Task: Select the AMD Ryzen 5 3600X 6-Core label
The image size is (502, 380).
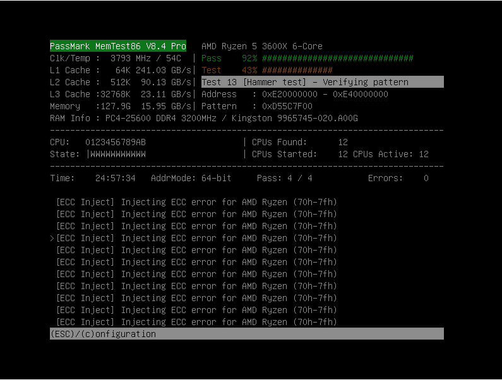Action: click(262, 46)
